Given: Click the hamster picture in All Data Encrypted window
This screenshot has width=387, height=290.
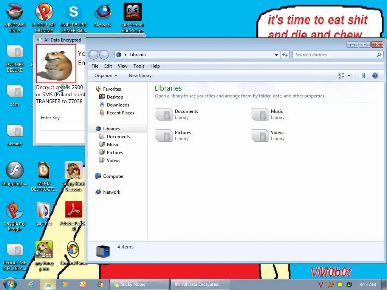Looking at the screenshot, I should point(56,63).
